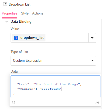Open the fullscreen expand editor icon
This screenshot has height=109, width=102.
pyautogui.click(x=14, y=102)
